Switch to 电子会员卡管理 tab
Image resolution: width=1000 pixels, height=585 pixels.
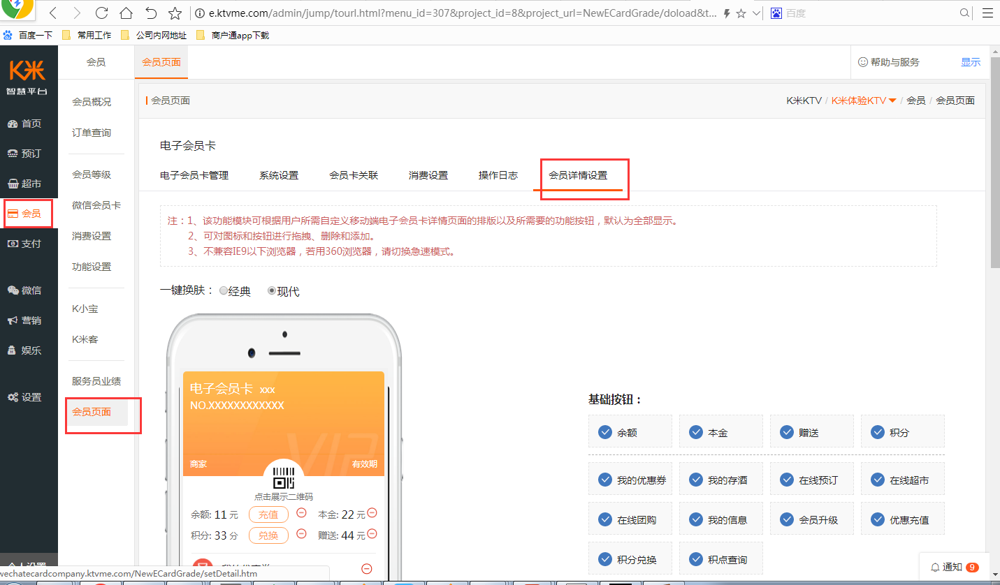tap(194, 175)
